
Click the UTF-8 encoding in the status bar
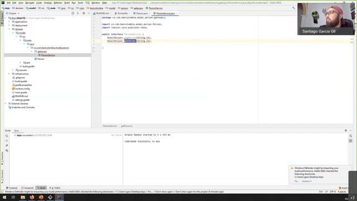[332, 192]
